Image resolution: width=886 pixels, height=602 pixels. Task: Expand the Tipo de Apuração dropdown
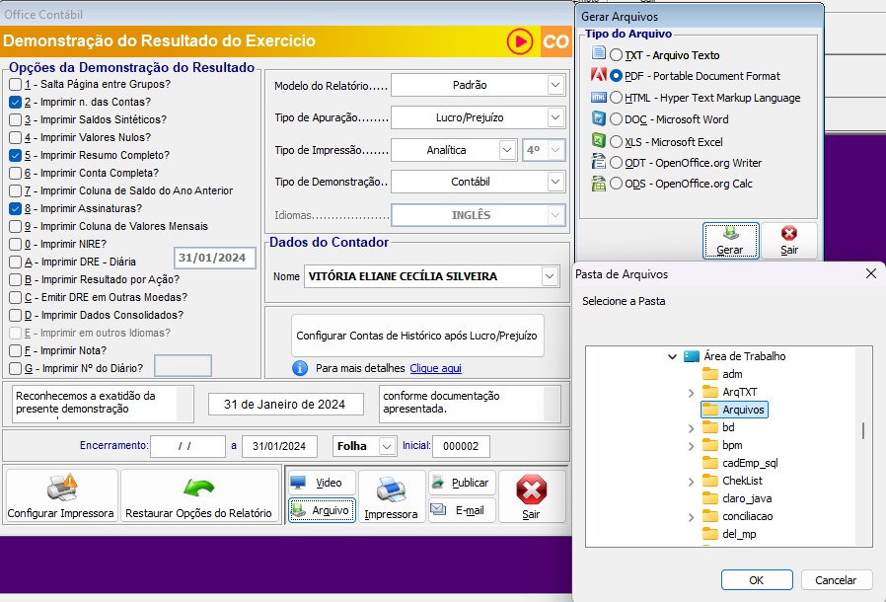(478, 117)
